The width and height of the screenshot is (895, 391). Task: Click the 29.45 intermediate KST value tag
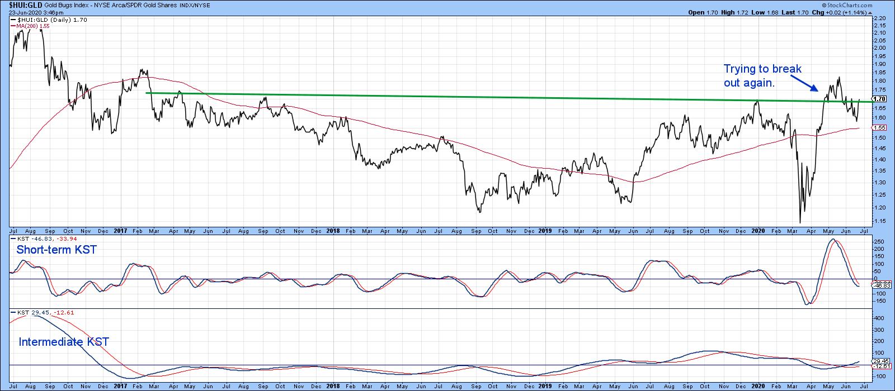pyautogui.click(x=882, y=361)
